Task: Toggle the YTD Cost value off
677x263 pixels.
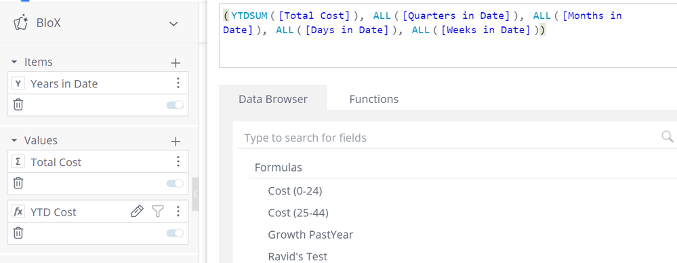Action: pyautogui.click(x=175, y=233)
